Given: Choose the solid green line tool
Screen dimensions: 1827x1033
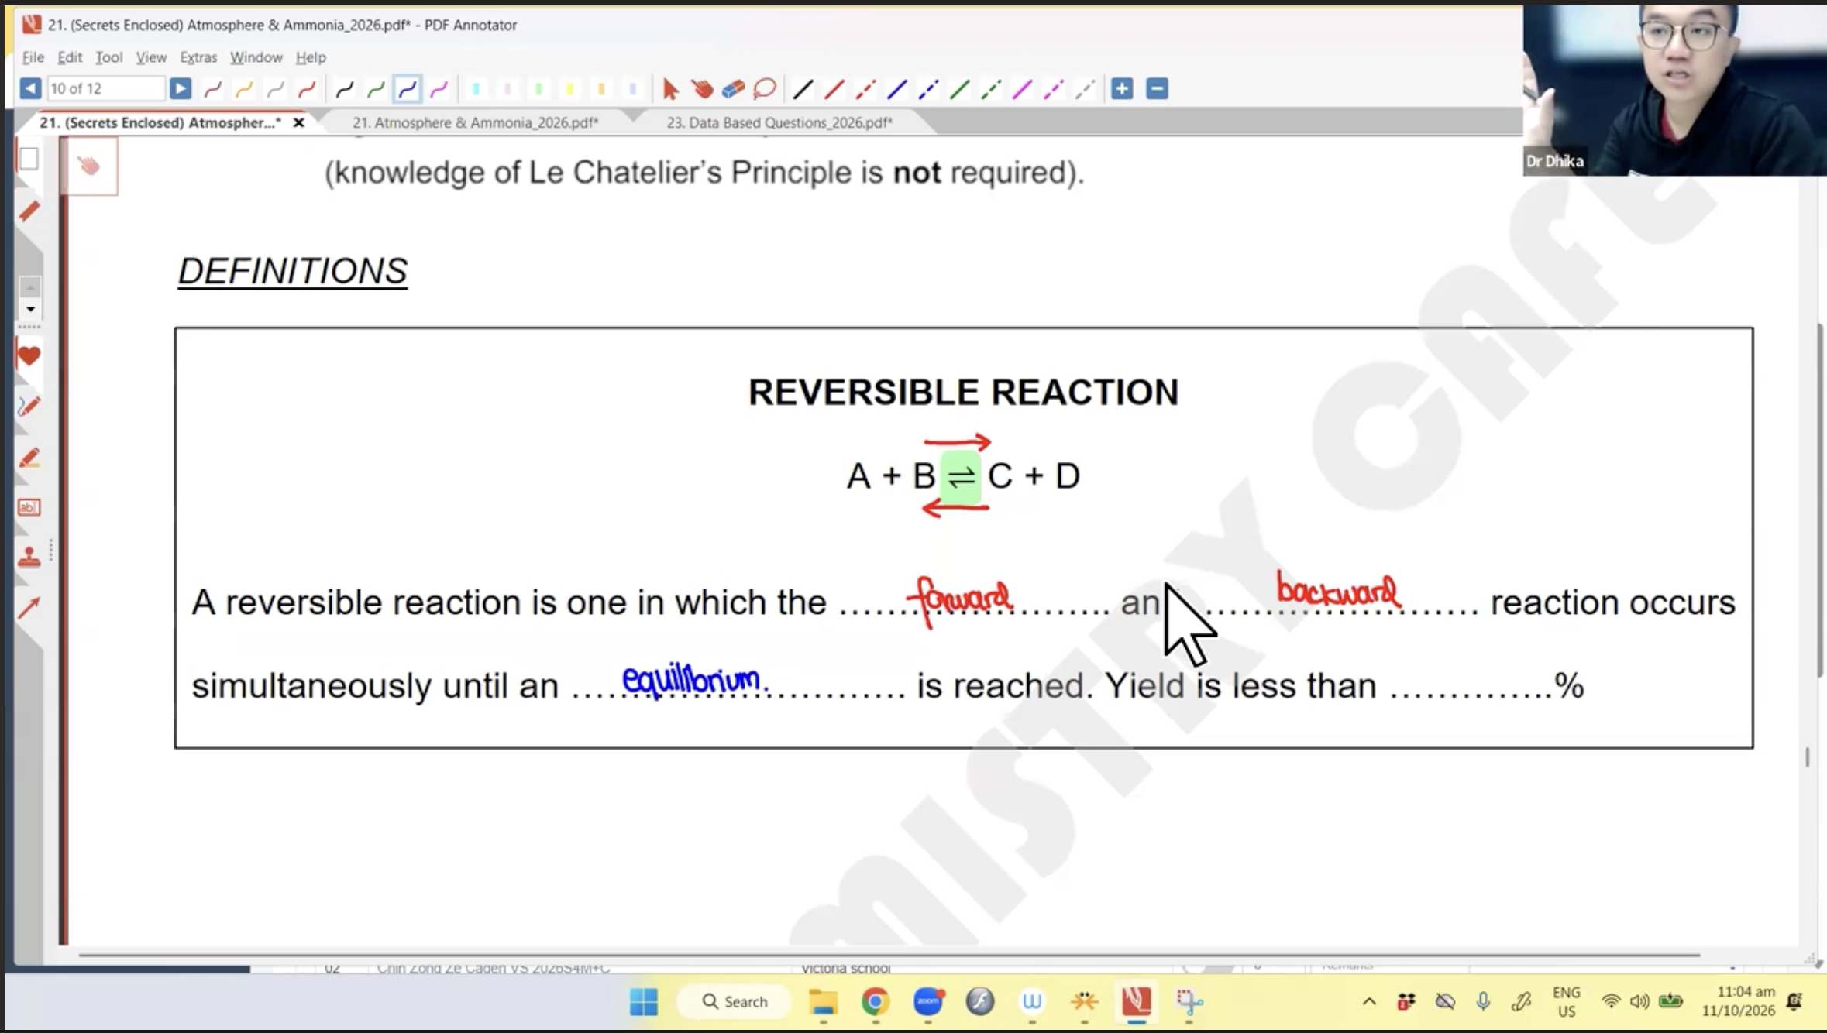Looking at the screenshot, I should 959,89.
